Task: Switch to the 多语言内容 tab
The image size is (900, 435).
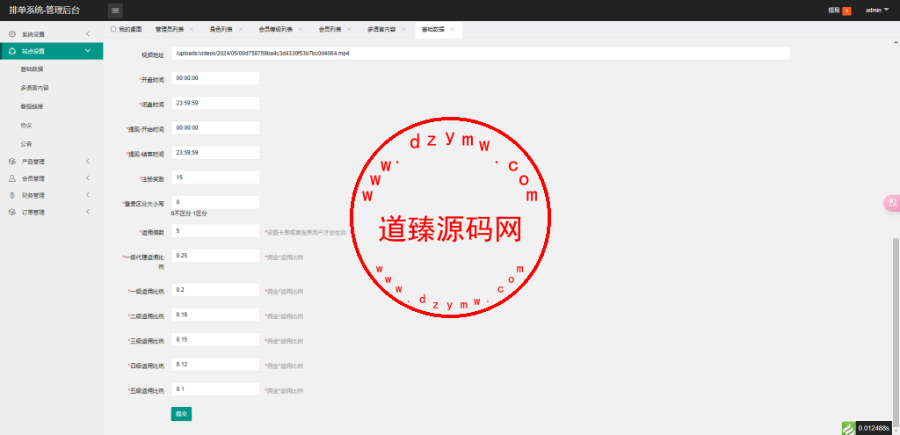Action: click(x=381, y=29)
